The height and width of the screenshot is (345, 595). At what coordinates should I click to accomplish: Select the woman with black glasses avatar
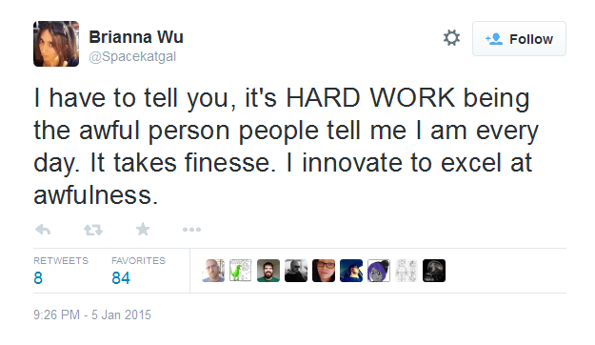(324, 271)
